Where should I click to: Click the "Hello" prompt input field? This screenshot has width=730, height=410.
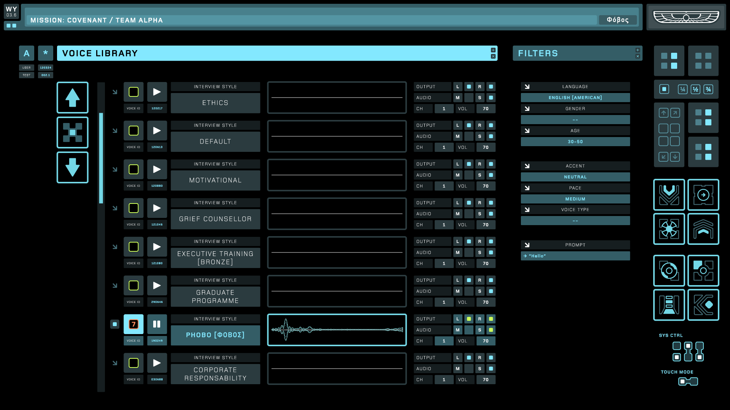click(x=575, y=256)
